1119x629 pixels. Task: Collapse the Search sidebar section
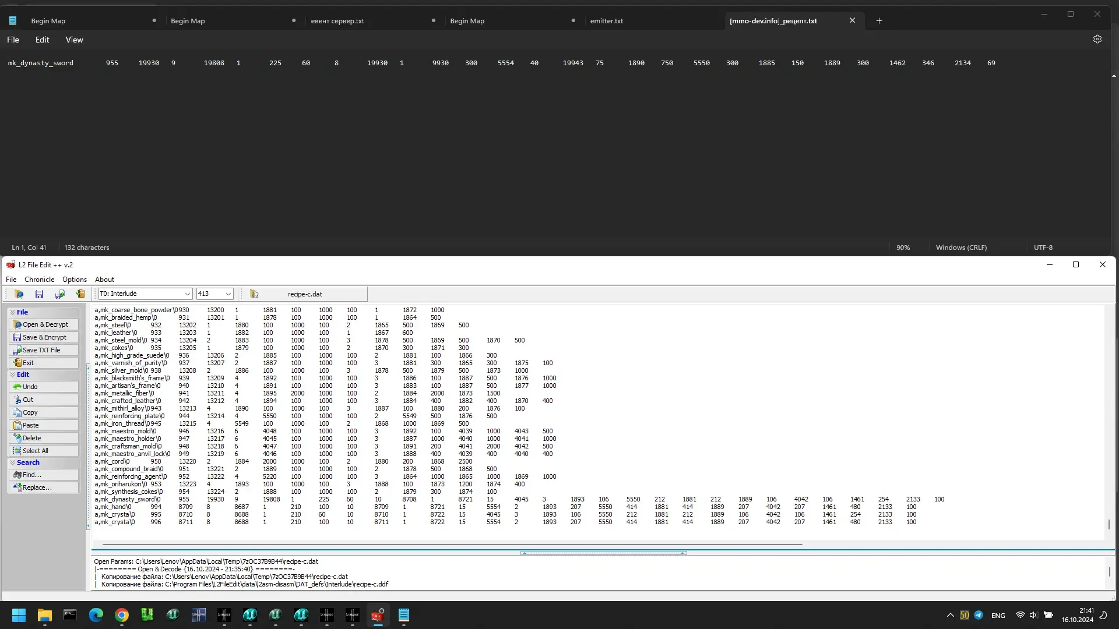(x=12, y=462)
